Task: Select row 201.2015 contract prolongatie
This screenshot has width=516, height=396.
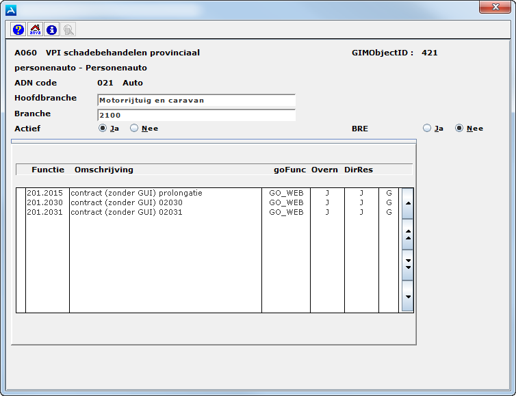Action: [x=136, y=193]
